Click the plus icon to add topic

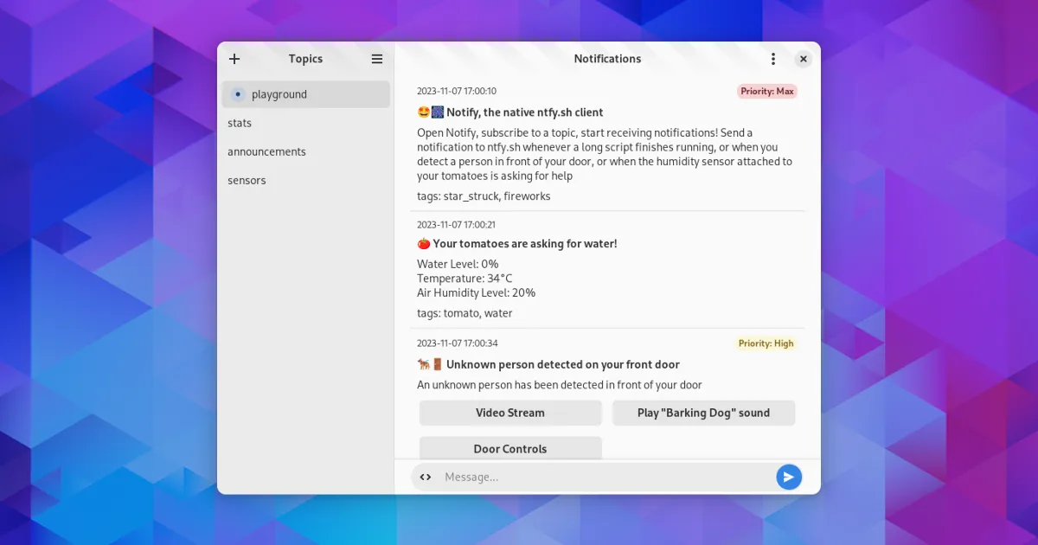coord(234,59)
